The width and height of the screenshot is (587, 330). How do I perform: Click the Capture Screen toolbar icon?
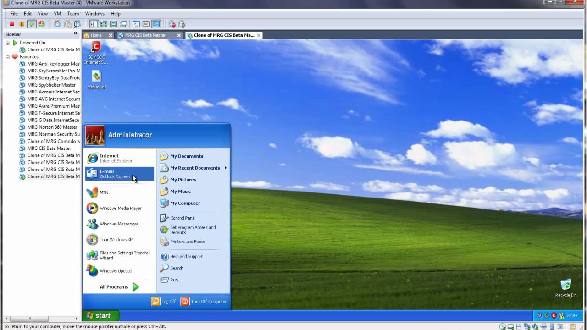172,24
